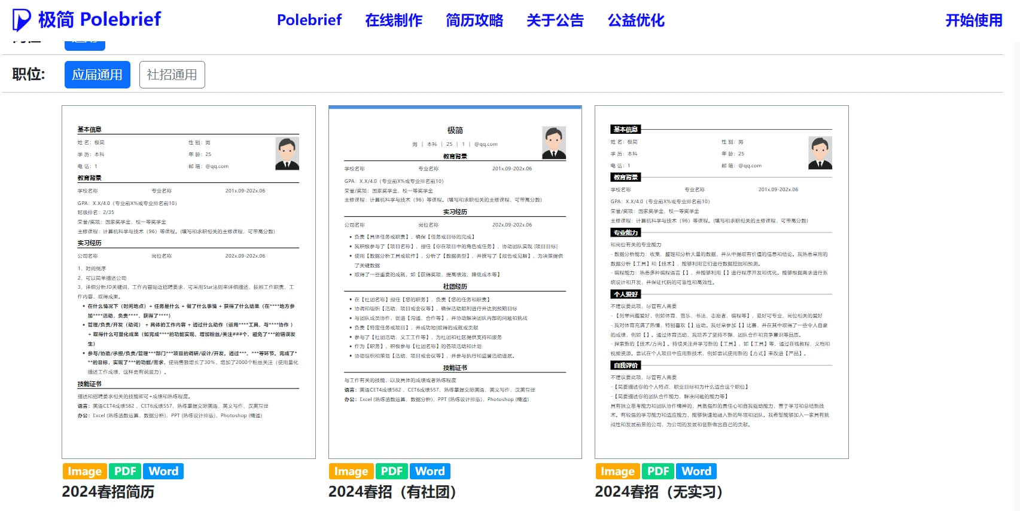Download 2024春招（无实习）as Image
Image resolution: width=1020 pixels, height=511 pixels.
tap(617, 471)
